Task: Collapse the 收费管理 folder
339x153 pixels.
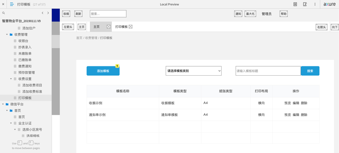Action: tap(7, 35)
